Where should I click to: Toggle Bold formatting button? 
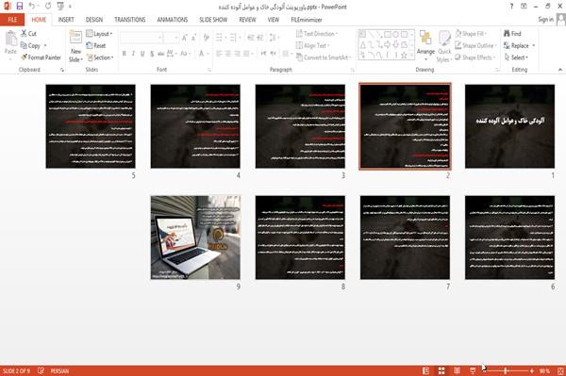(x=124, y=54)
